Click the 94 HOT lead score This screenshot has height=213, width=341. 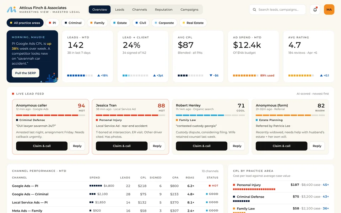pyautogui.click(x=81, y=107)
